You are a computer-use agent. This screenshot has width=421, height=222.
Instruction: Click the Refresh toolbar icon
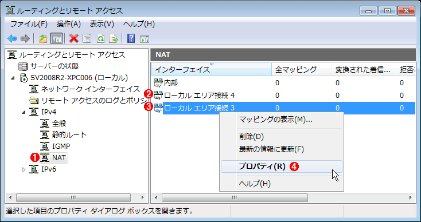[100, 39]
